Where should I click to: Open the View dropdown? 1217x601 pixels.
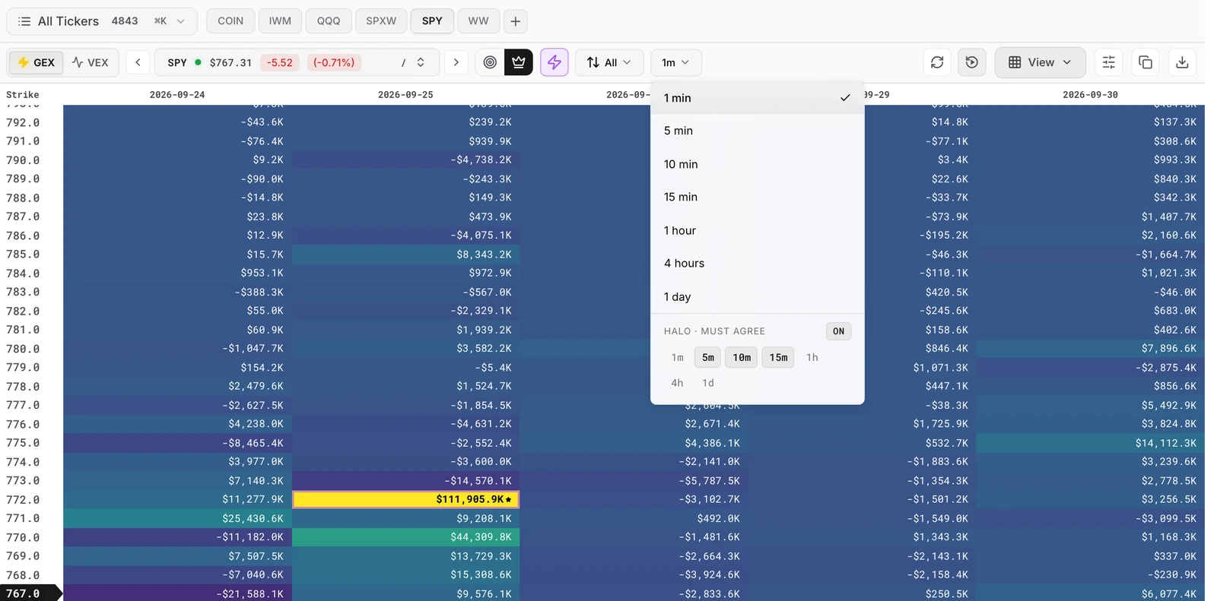click(1040, 62)
